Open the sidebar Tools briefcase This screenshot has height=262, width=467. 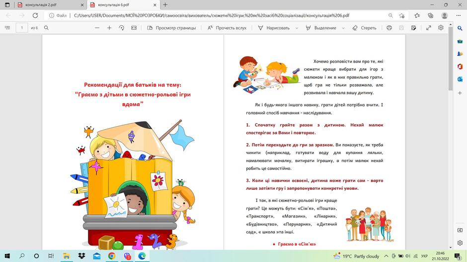(460, 41)
